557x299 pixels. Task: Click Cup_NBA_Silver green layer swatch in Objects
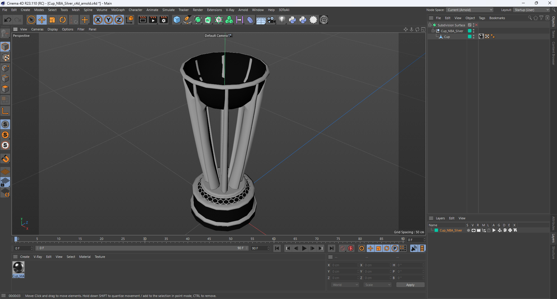click(x=470, y=31)
